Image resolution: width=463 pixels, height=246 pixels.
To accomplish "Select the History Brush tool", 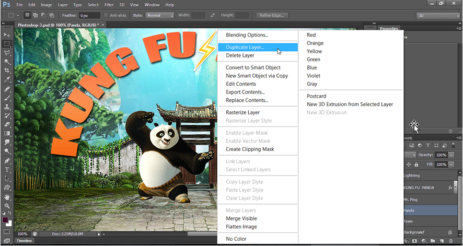I will [x=7, y=115].
